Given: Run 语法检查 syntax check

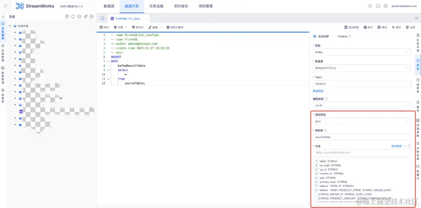Looking at the screenshot, I should coord(352,27).
